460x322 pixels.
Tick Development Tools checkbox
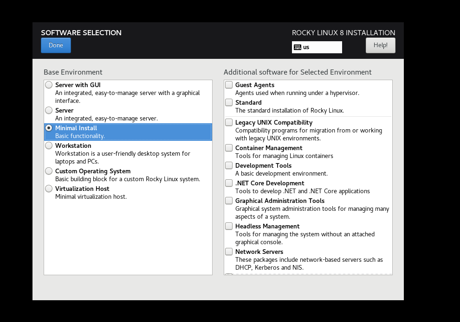tap(229, 165)
